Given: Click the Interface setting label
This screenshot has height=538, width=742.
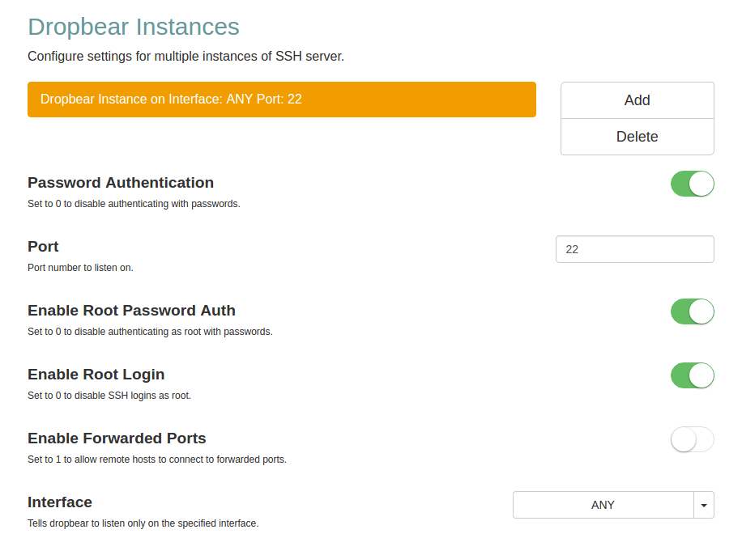Looking at the screenshot, I should [x=60, y=502].
